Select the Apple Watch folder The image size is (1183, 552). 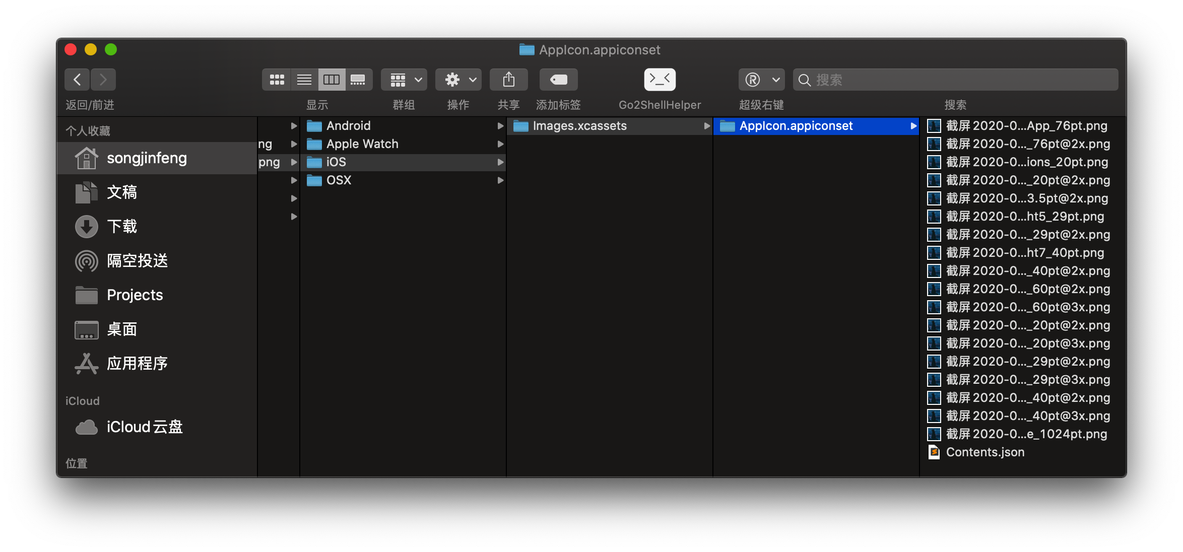(362, 144)
